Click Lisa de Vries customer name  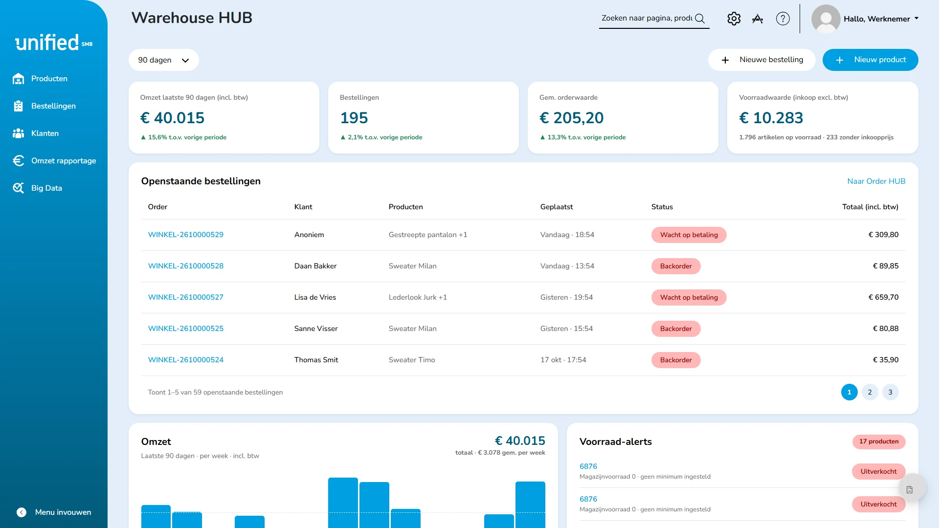pos(315,297)
